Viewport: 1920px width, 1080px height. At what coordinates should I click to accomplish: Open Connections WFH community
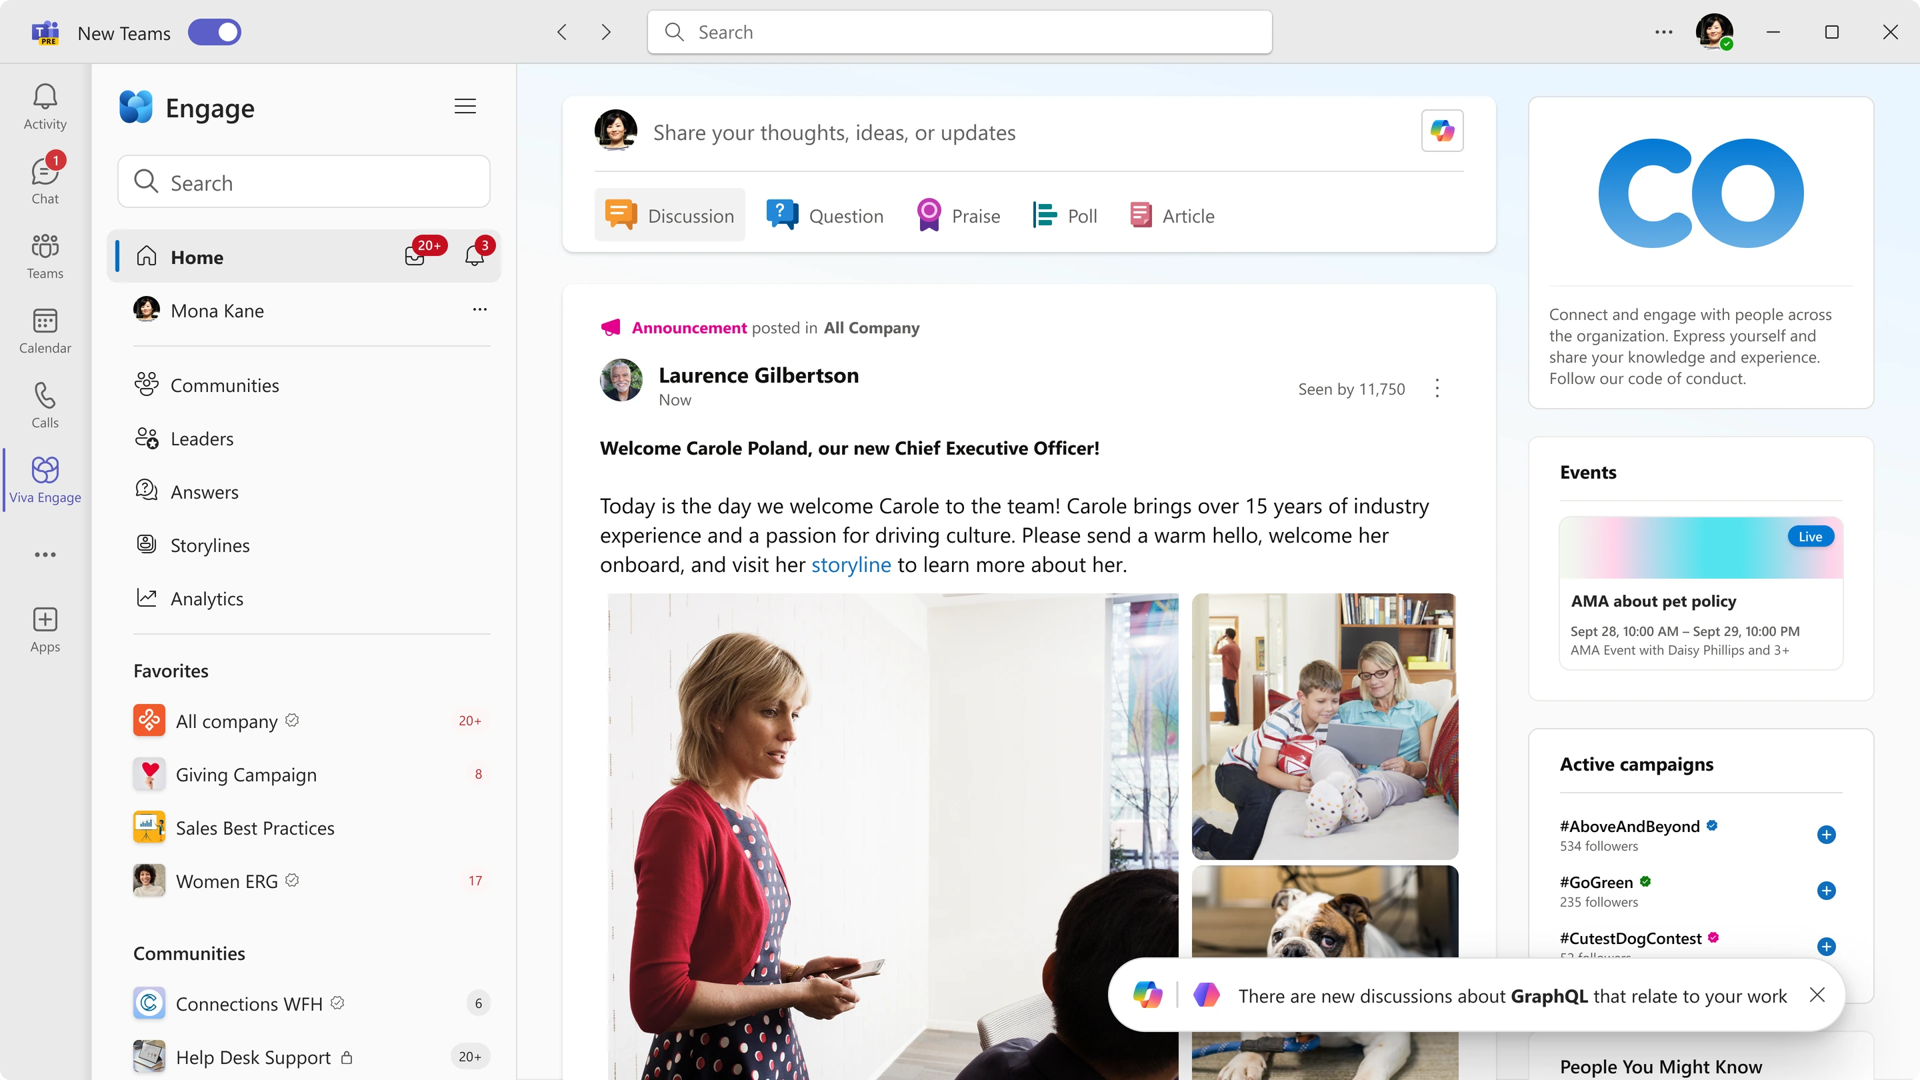pos(310,1003)
